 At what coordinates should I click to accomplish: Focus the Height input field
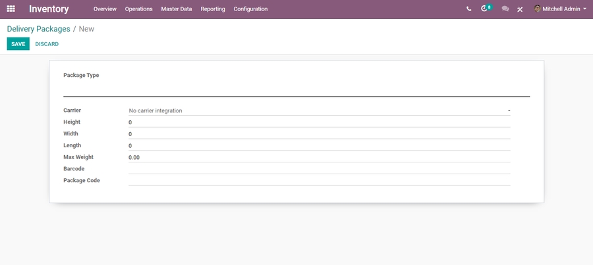[319, 122]
